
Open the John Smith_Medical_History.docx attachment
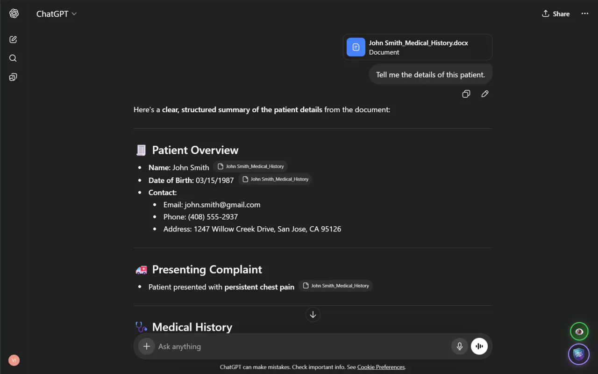(418, 47)
